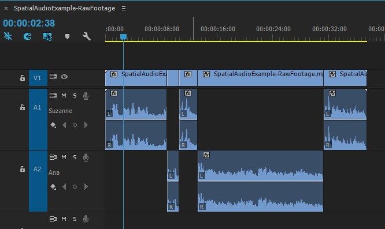385x229 pixels.
Task: Solo the Ana A2 track
Action: 75,157
